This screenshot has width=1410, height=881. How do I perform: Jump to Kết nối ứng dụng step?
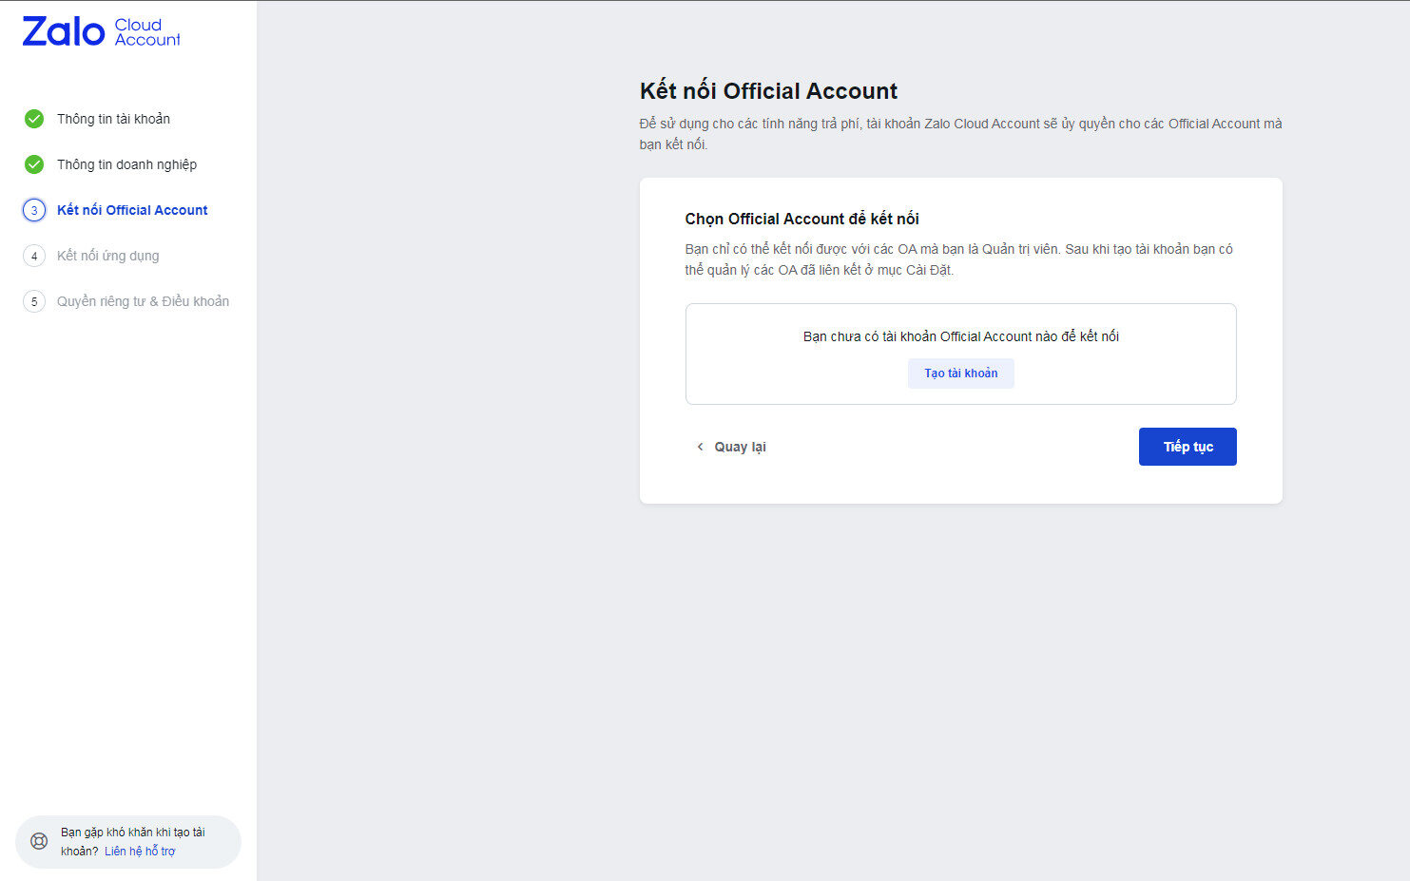coord(107,256)
